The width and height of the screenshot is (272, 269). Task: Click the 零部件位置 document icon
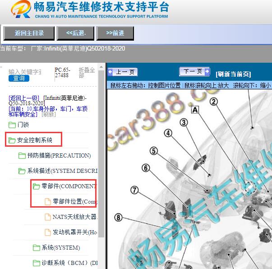point(48,202)
